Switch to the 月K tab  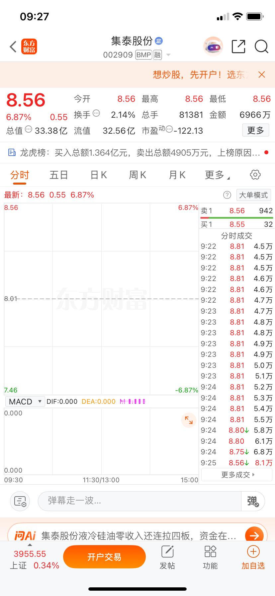tap(177, 175)
